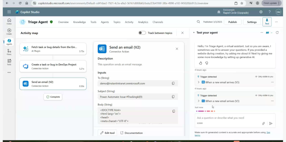
Task: Open dropdown next to activity map icon
Action: [271, 33]
